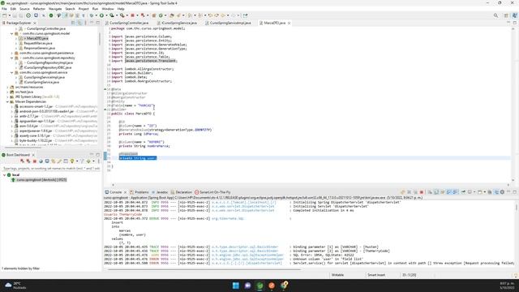Switch to CursoSpringServiceImpl.java editor tab
The height and width of the screenshot is (292, 519).
pyautogui.click(x=230, y=23)
